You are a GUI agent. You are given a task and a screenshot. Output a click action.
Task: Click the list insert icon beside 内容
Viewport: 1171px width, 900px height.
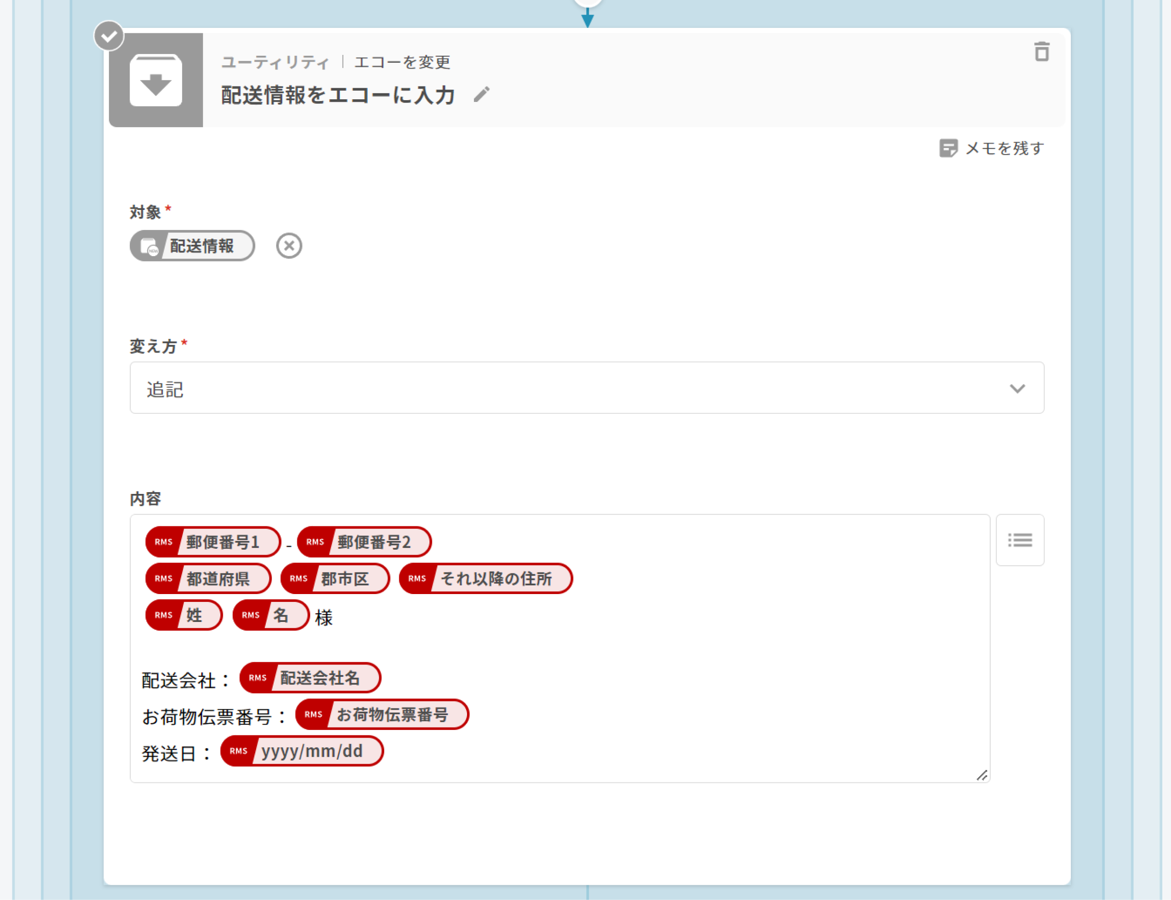[1020, 540]
